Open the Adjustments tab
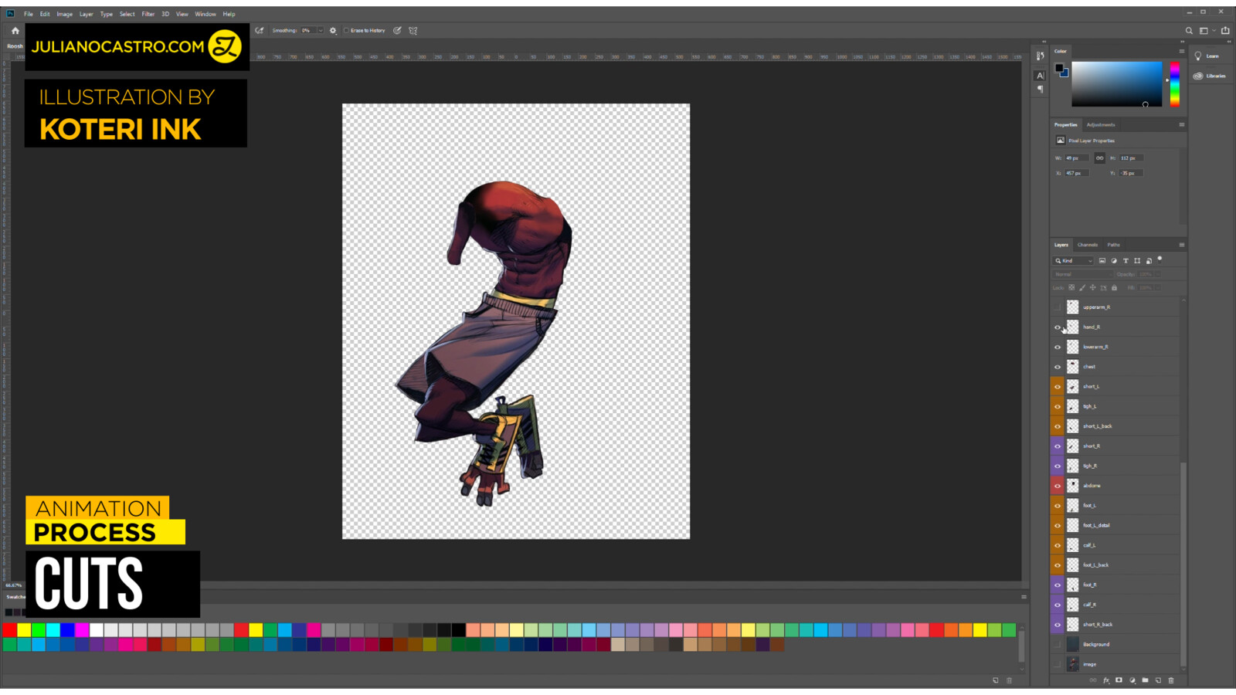1236x695 pixels. pyautogui.click(x=1100, y=124)
